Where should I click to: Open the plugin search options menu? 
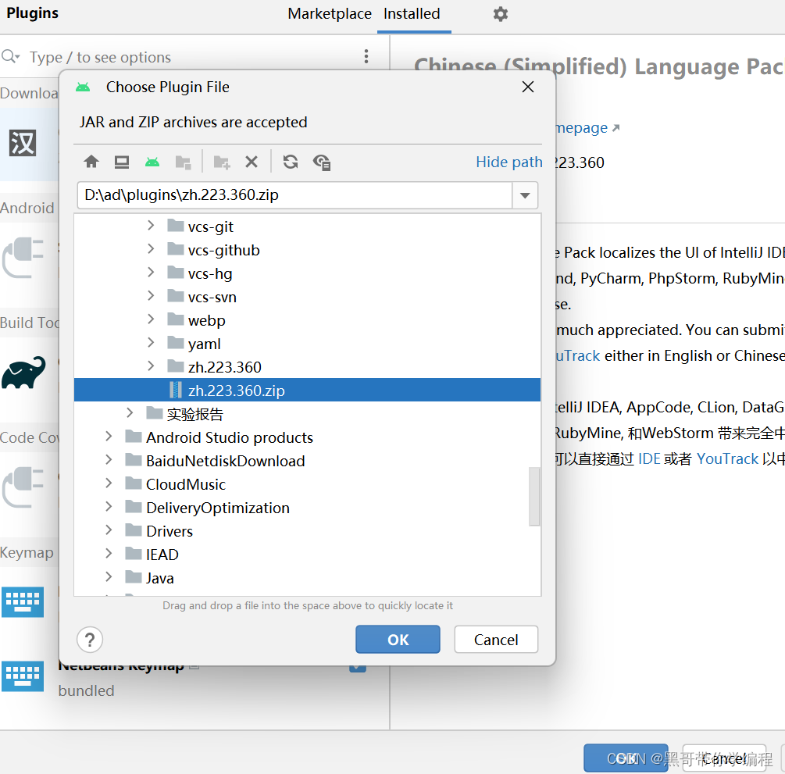pos(366,56)
